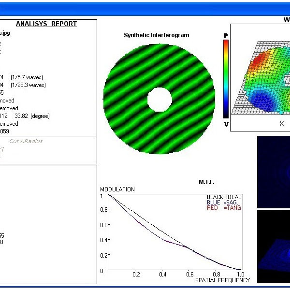
Task: Click the X axis marker under wavefront plot
Action: pos(282,124)
